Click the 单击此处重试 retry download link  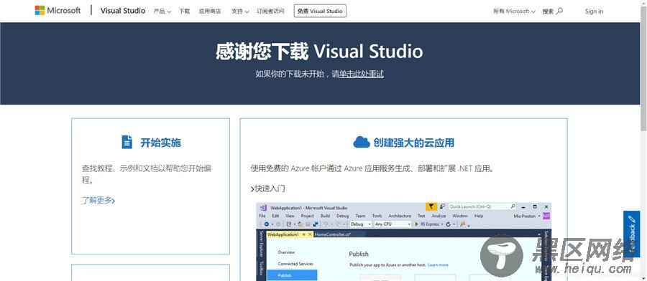tap(362, 74)
